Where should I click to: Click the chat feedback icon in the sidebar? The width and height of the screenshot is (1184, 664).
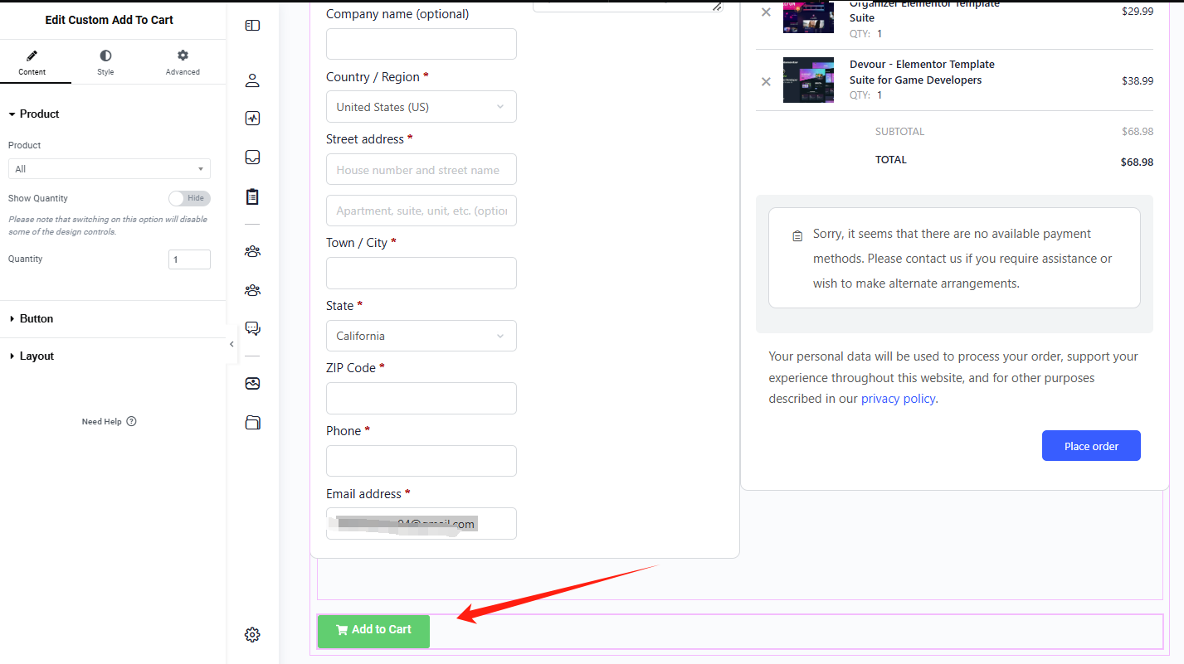[x=252, y=327]
